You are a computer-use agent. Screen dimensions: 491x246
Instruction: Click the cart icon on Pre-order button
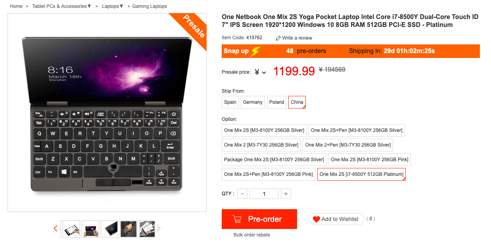(237, 219)
